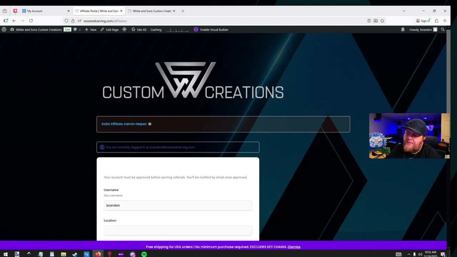Click the Location input field
The height and width of the screenshot is (257, 457).
click(178, 231)
